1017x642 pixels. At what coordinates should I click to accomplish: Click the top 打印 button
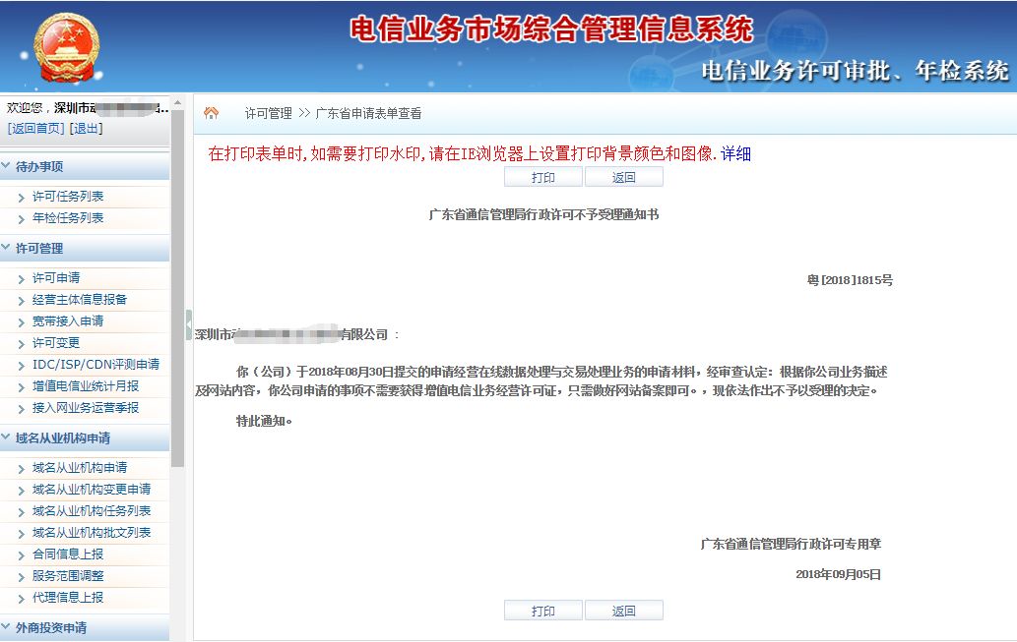(542, 177)
